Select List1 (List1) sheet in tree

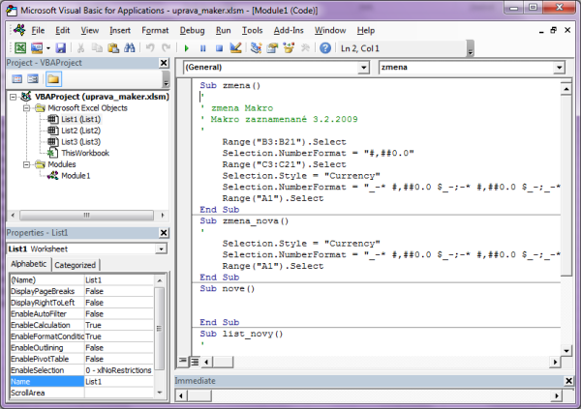click(80, 119)
